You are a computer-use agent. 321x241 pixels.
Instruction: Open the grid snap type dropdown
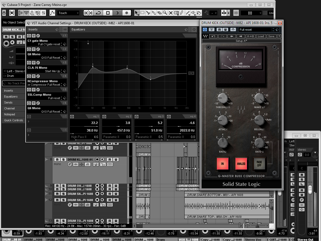coord(251,13)
